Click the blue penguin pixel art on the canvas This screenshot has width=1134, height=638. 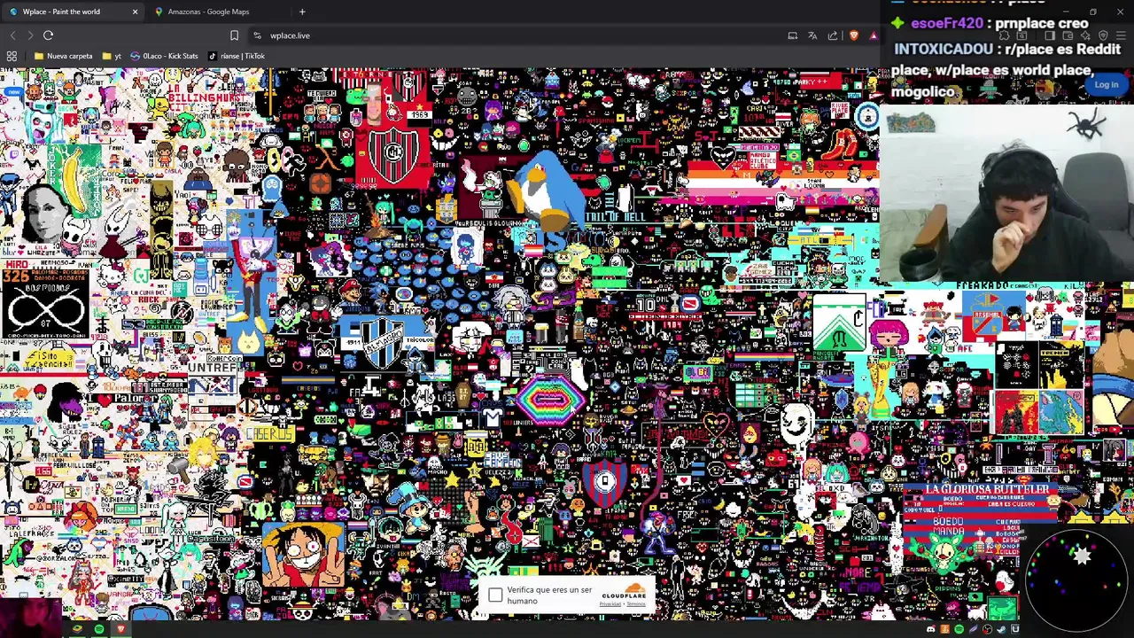pos(546,191)
